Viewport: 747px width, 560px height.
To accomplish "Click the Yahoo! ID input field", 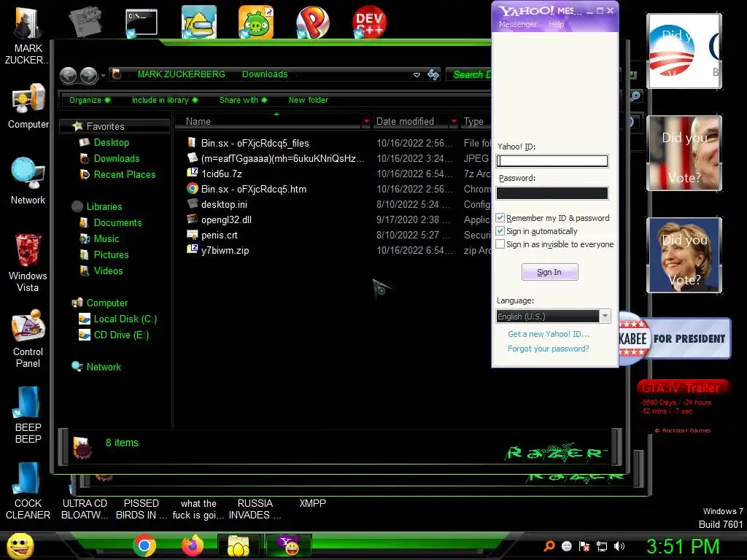I will tap(552, 161).
